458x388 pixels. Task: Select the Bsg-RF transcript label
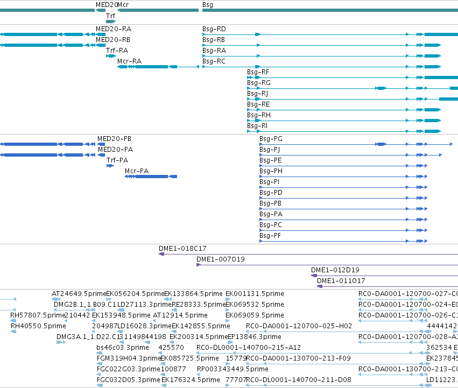pos(258,72)
